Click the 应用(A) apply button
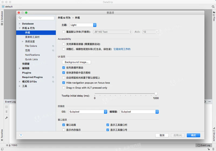Screen dimensions: 216x151 tap(178, 135)
